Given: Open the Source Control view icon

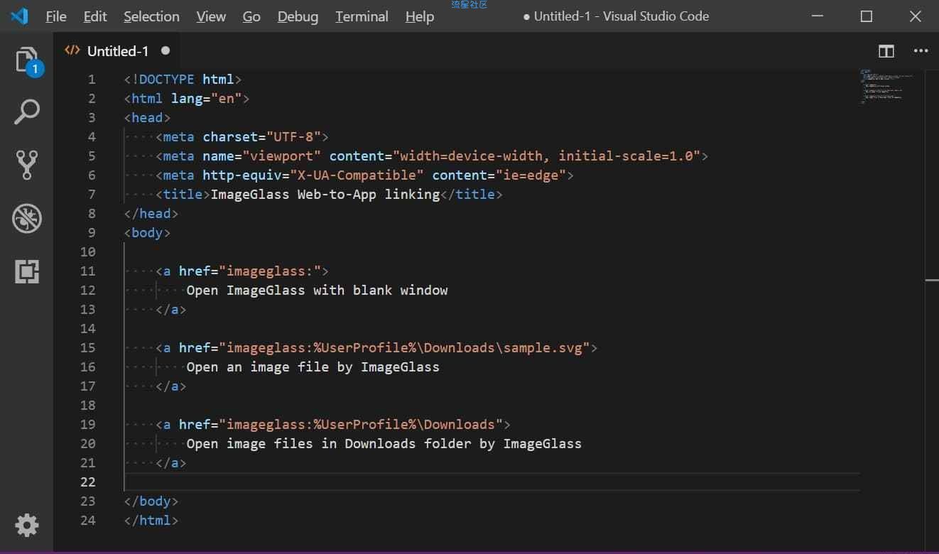Looking at the screenshot, I should click(x=27, y=165).
